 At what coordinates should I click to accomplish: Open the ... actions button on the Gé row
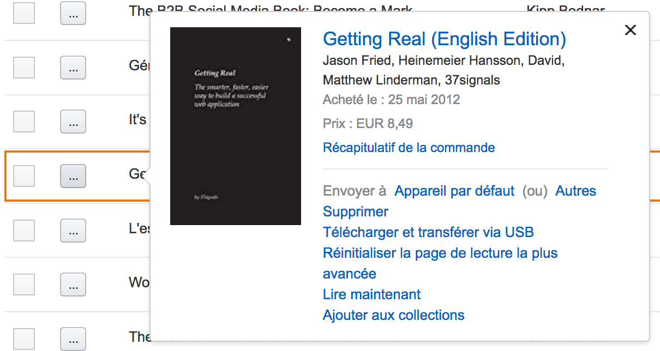(x=73, y=67)
